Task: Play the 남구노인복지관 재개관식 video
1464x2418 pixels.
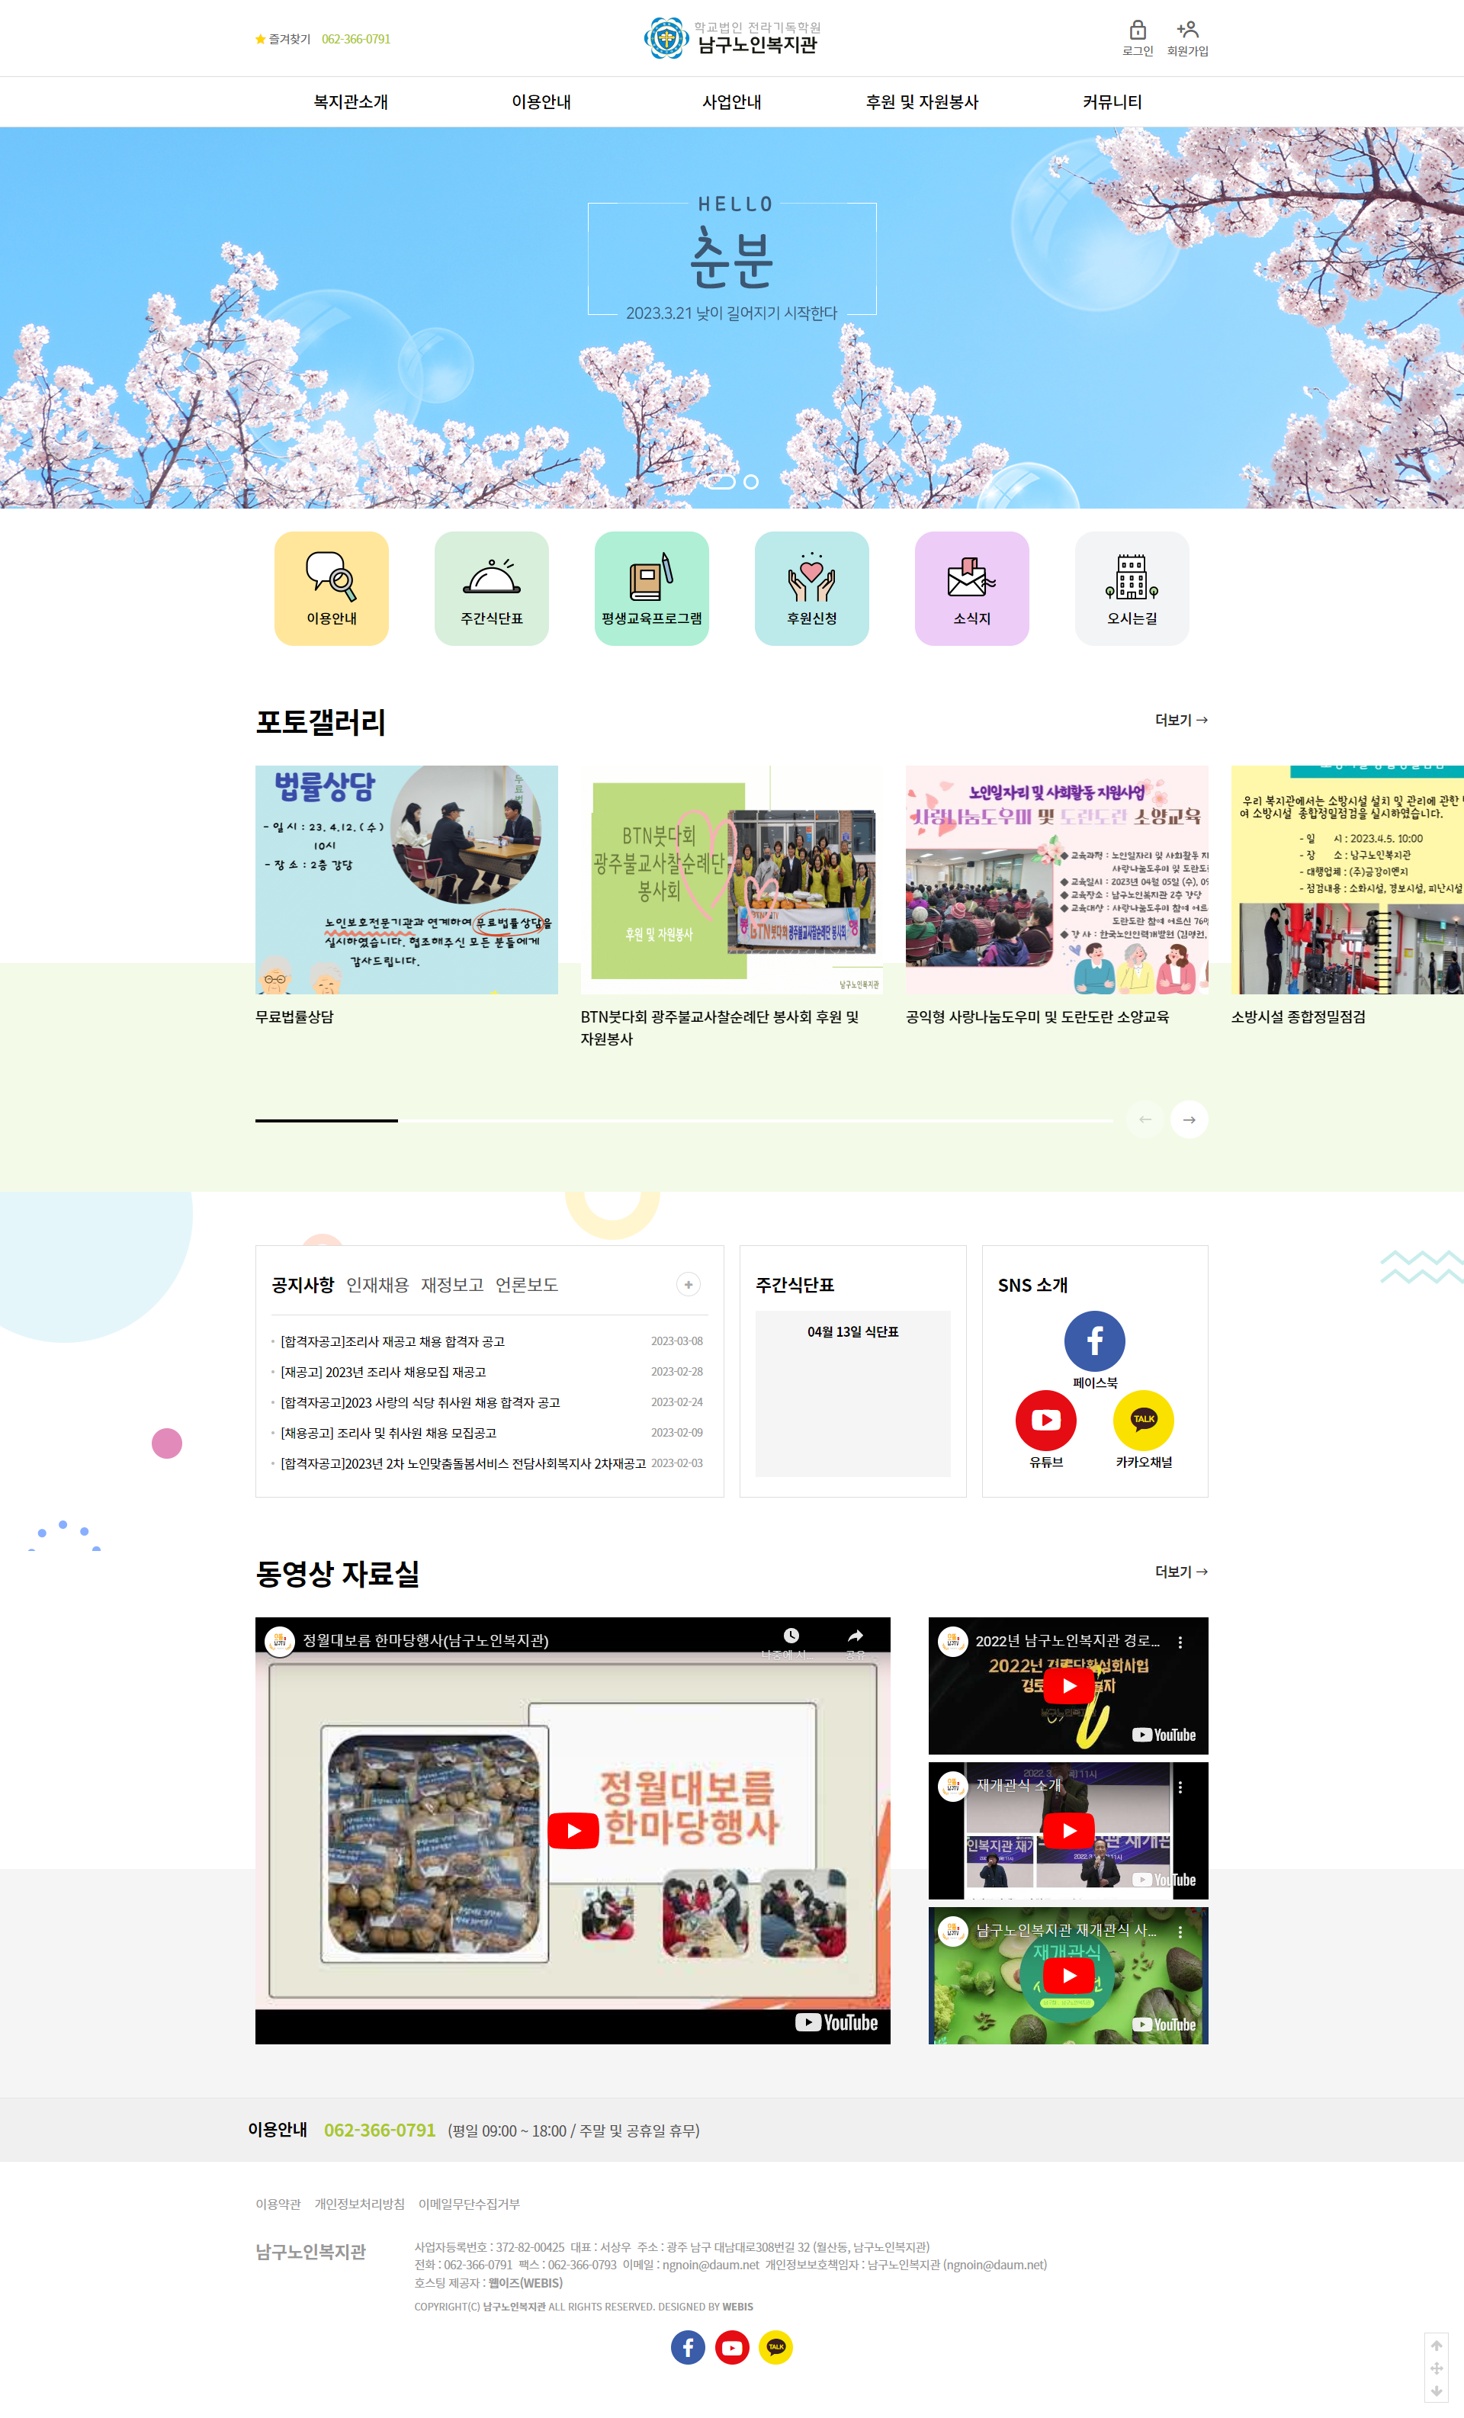Action: [x=1068, y=1976]
